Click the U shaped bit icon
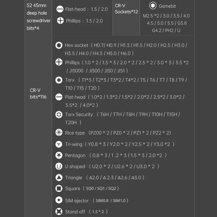217x217 pixels. (x=59, y=166)
